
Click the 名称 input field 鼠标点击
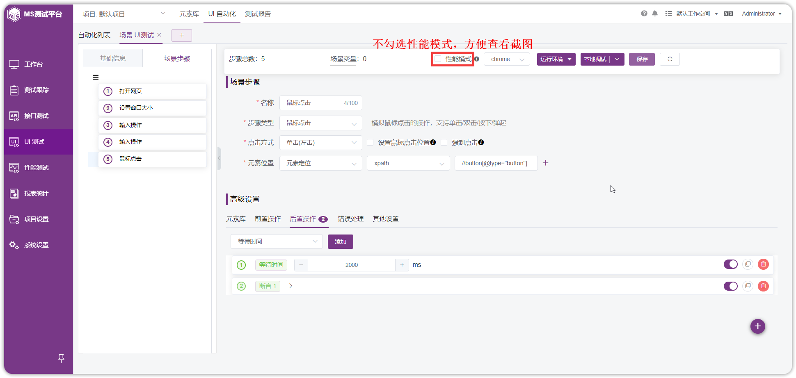click(321, 103)
